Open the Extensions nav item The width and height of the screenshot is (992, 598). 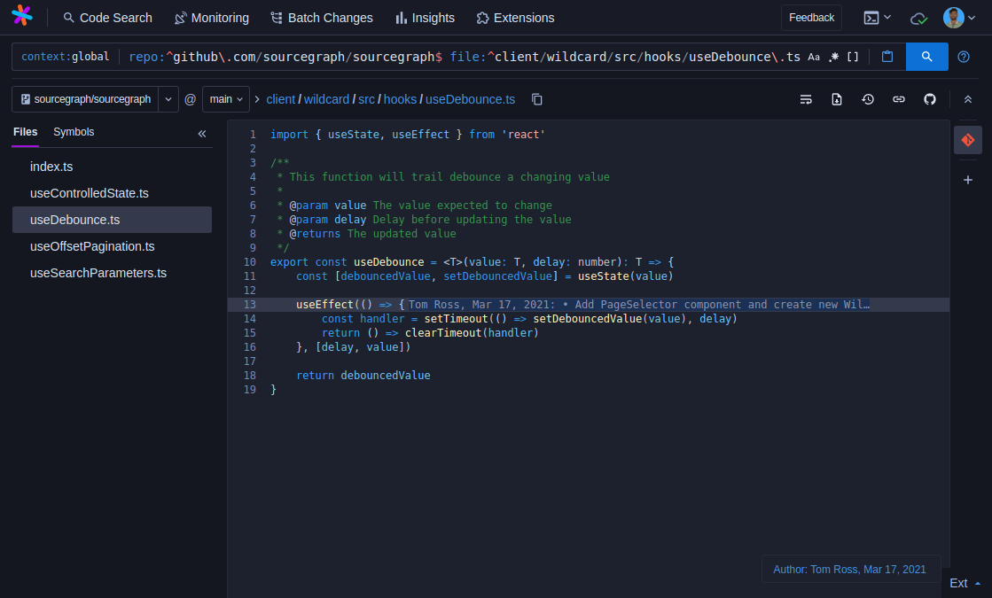[x=516, y=18]
